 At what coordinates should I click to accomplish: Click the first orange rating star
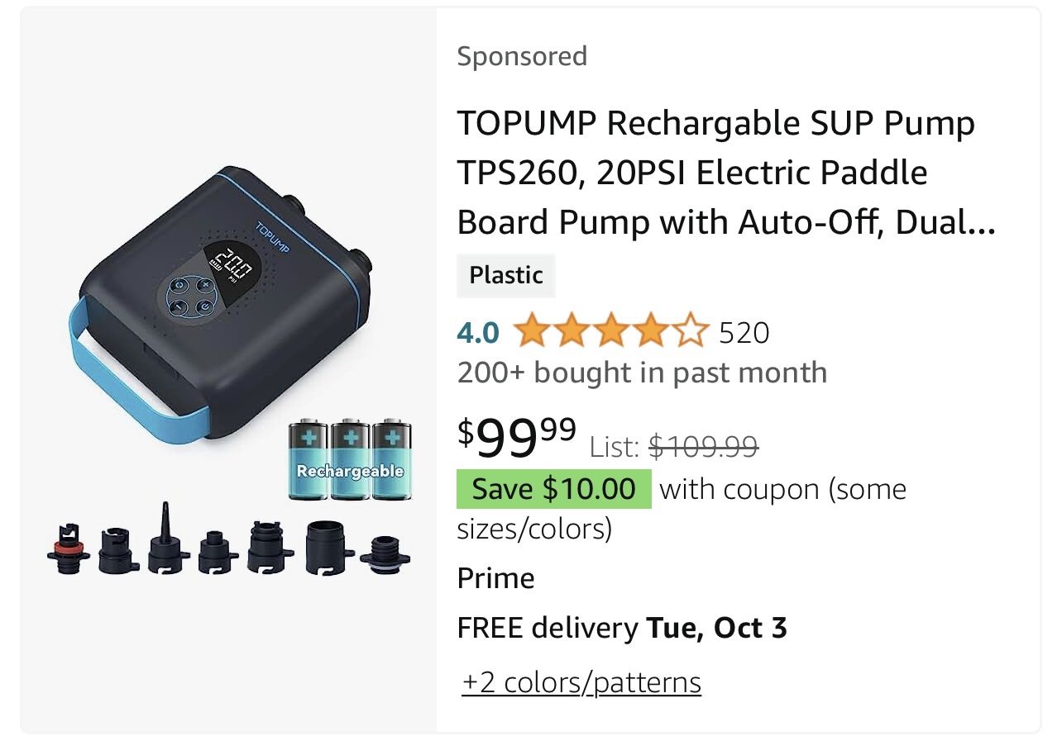coord(532,332)
